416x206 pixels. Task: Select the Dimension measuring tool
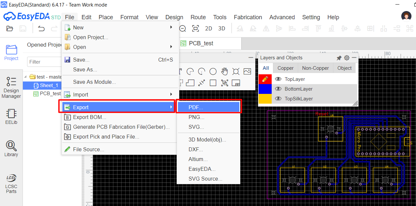pyautogui.click(x=201, y=83)
